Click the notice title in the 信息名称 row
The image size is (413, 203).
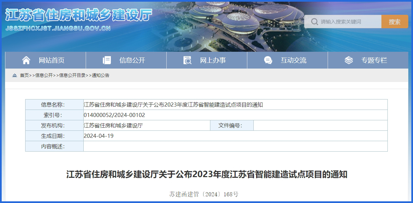[x=173, y=105]
